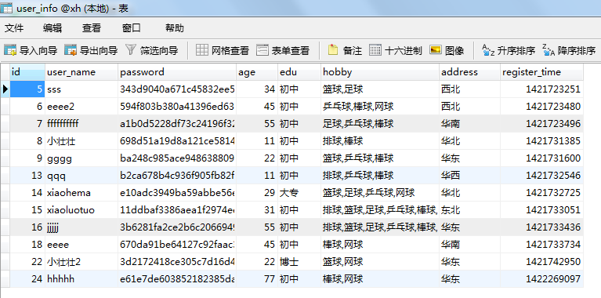
Task: Click register_time cell 1421723251
Action: 541,89
